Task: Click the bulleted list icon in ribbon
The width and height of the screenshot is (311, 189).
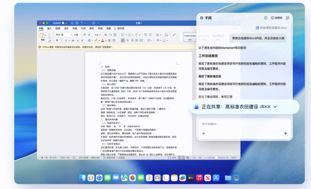Action: 121,35
